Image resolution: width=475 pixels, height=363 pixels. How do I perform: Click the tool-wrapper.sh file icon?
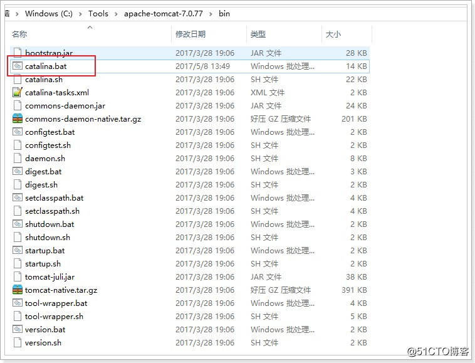point(18,317)
